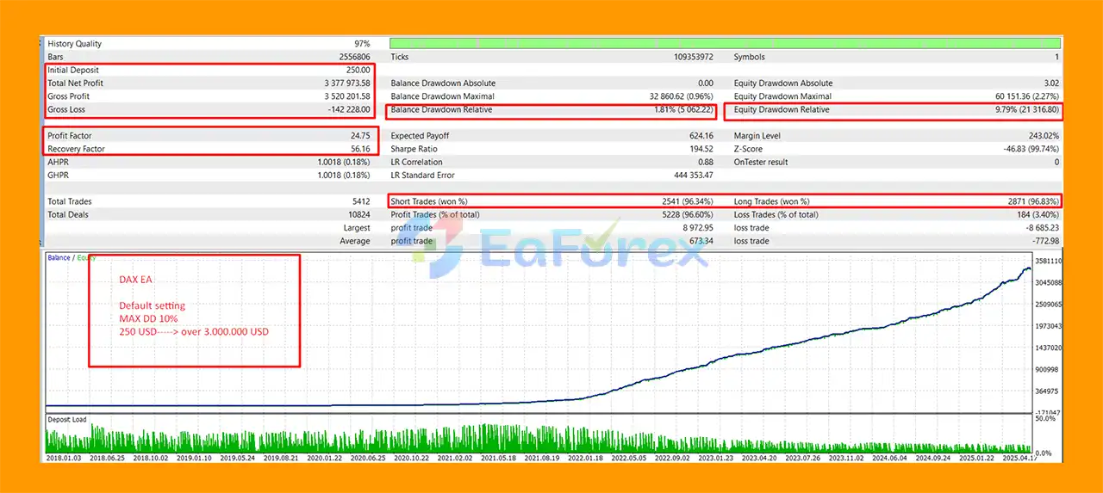
Task: Click the Total Trades value 5412
Action: point(361,201)
